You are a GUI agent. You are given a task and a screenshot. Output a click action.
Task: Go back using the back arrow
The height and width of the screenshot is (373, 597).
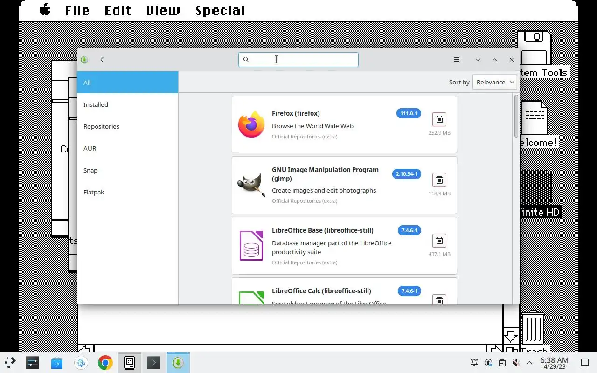click(x=102, y=60)
